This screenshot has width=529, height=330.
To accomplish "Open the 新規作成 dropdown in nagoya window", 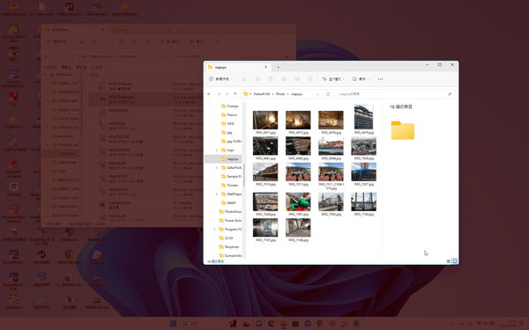I will (x=220, y=79).
